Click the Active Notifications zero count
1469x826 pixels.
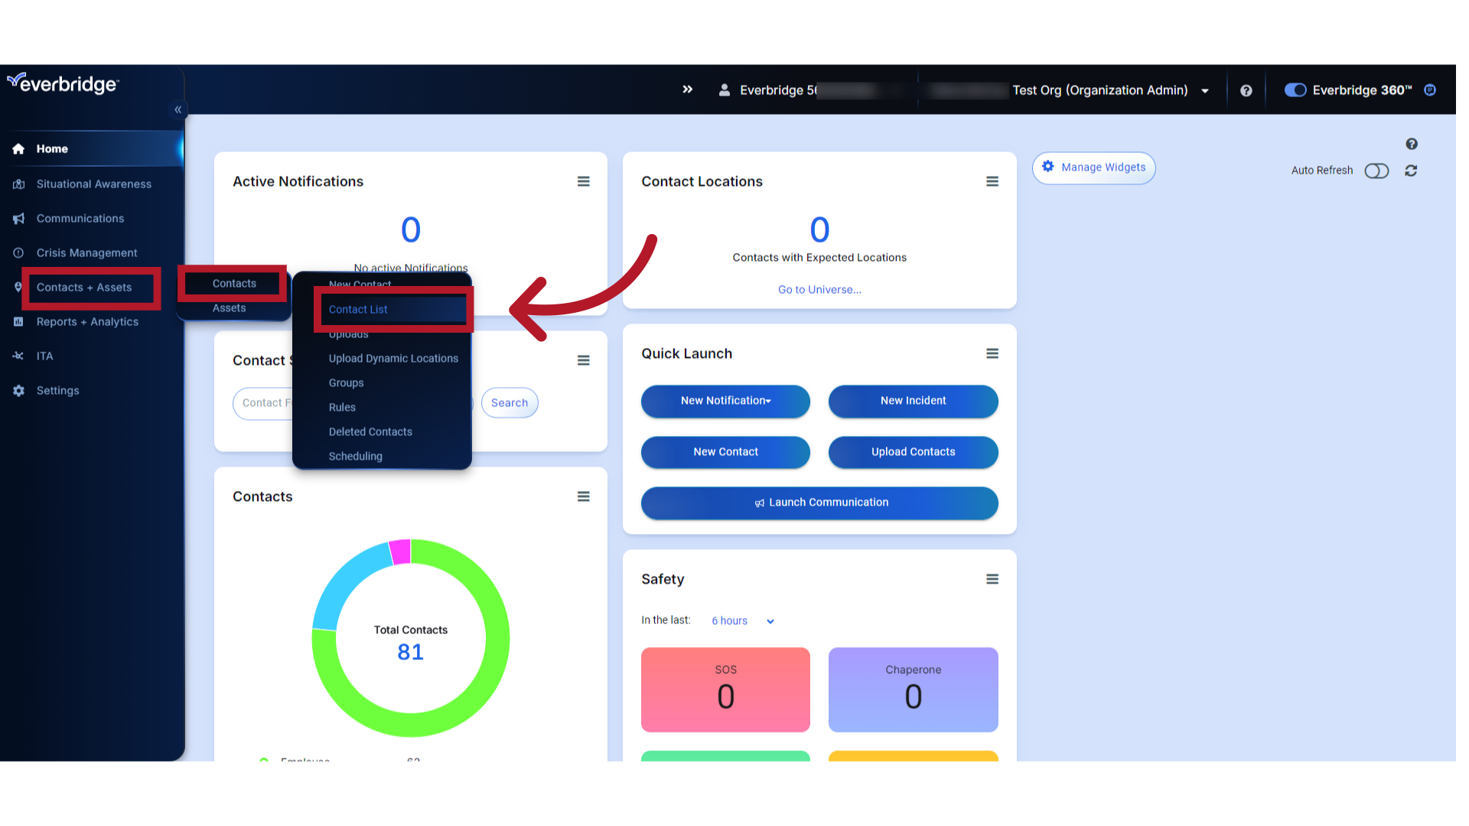411,229
